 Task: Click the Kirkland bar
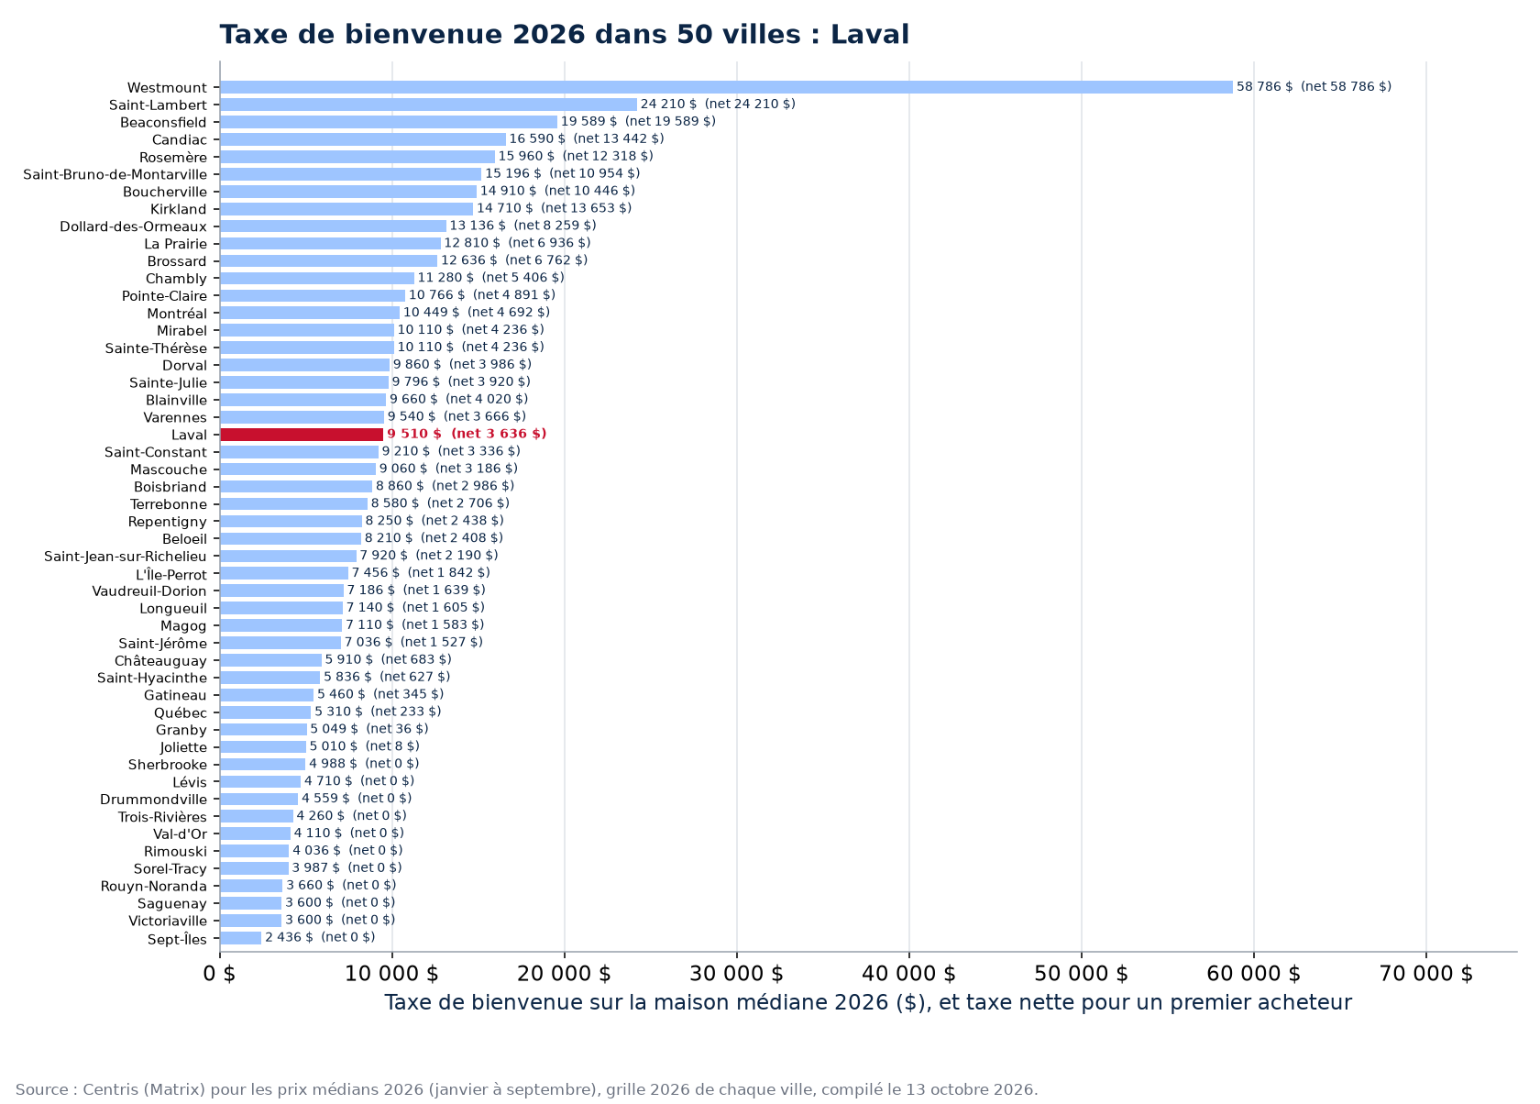[346, 209]
